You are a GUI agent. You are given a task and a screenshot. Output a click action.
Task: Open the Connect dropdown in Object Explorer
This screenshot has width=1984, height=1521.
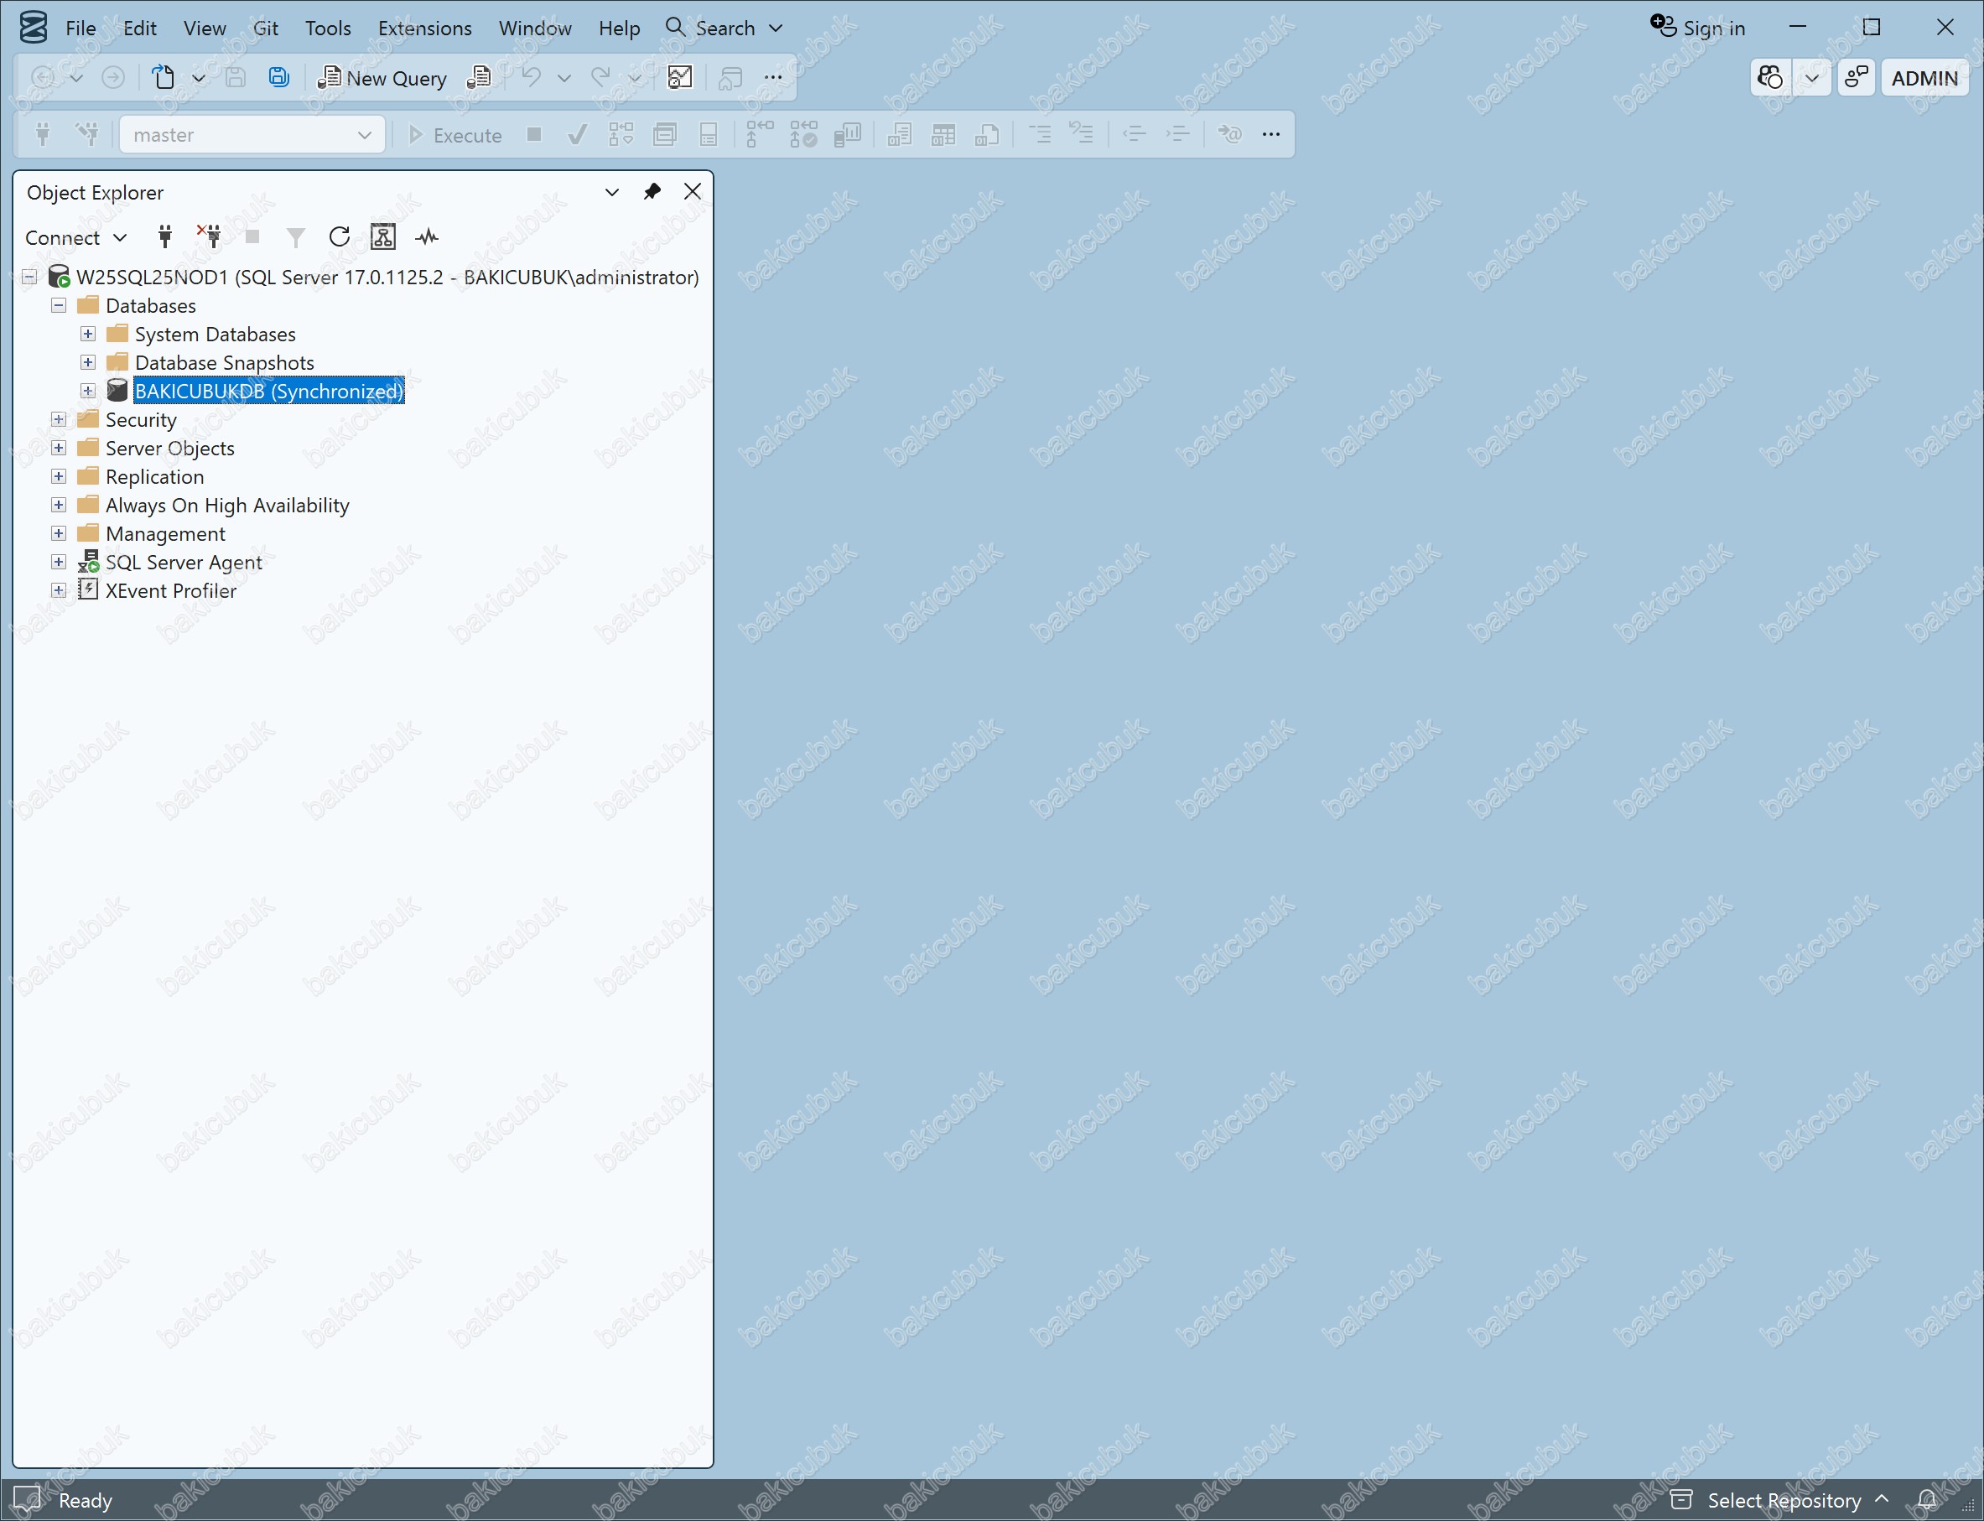(x=76, y=237)
